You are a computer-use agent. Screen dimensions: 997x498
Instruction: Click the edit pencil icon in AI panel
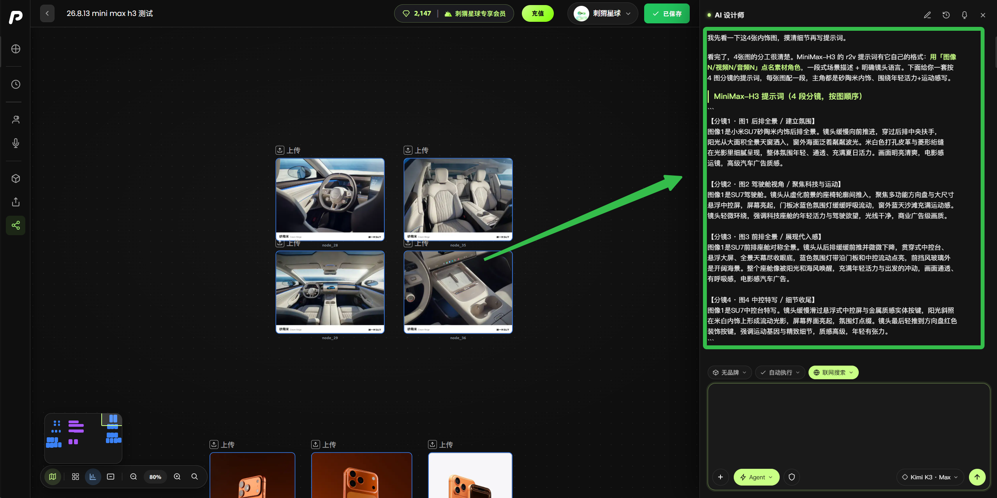click(x=927, y=15)
